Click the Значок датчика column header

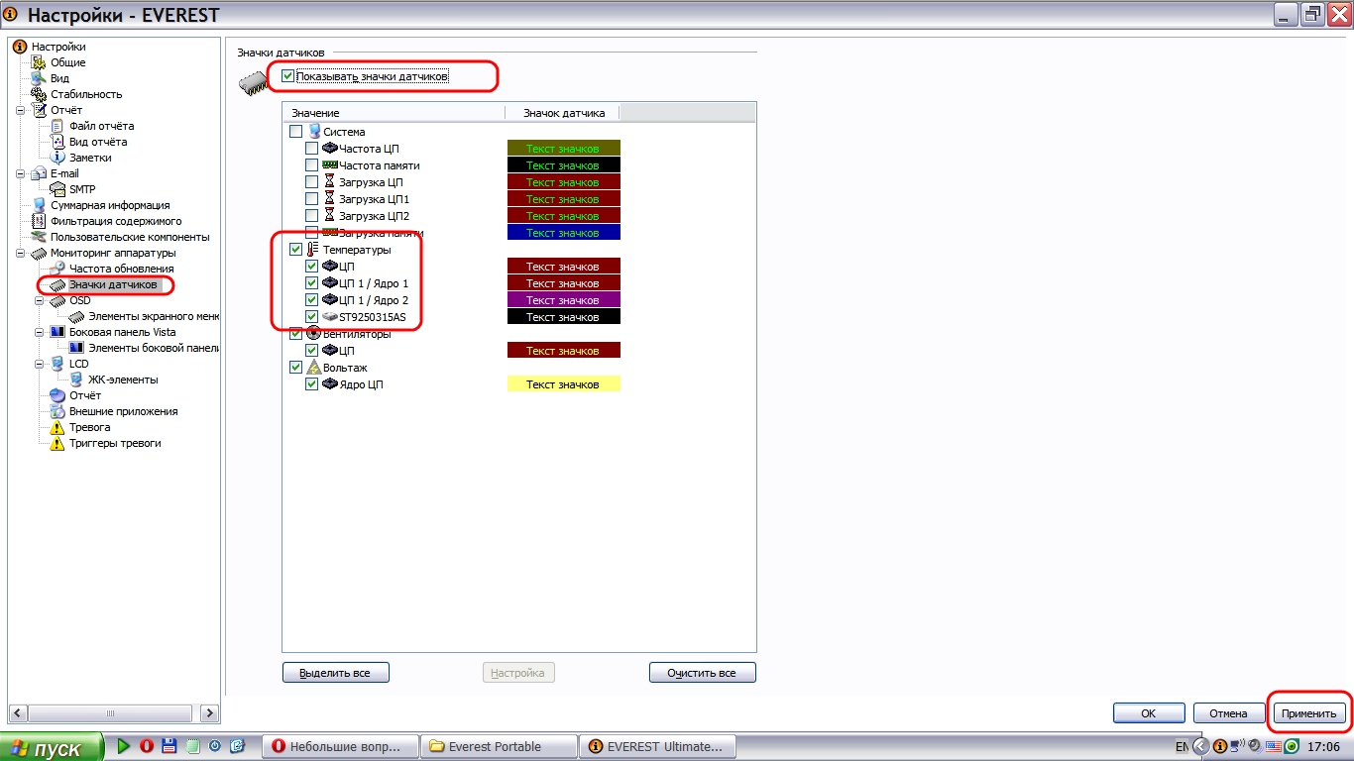coord(563,113)
